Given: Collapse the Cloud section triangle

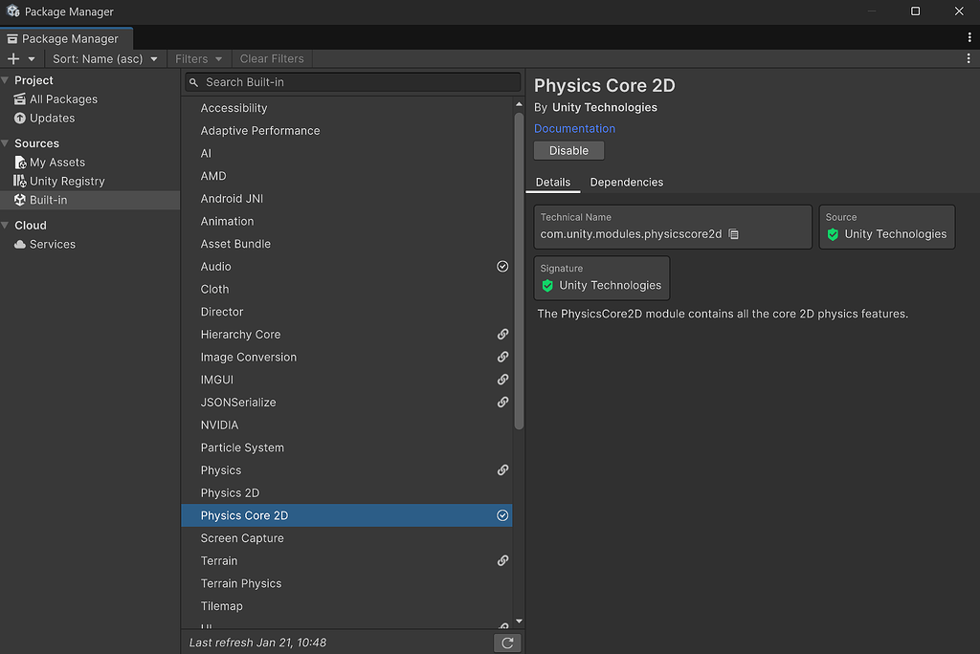Looking at the screenshot, I should pyautogui.click(x=6, y=226).
